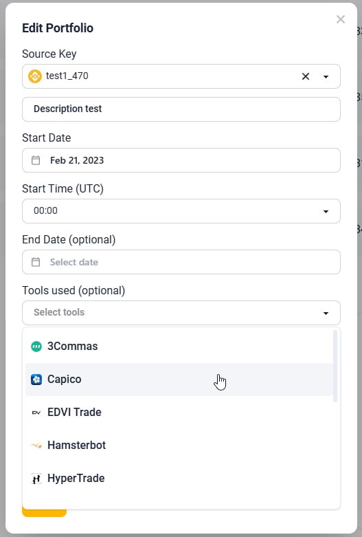Open the Start Time (UTC) dropdown
The height and width of the screenshot is (537, 362).
tap(181, 211)
